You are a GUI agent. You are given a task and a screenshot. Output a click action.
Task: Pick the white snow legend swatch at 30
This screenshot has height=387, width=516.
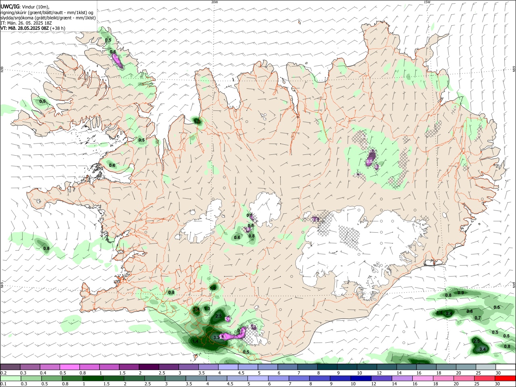point(505,367)
